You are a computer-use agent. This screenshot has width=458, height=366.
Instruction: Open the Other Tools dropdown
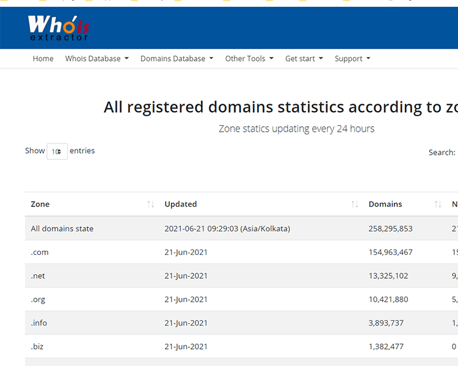(x=249, y=59)
